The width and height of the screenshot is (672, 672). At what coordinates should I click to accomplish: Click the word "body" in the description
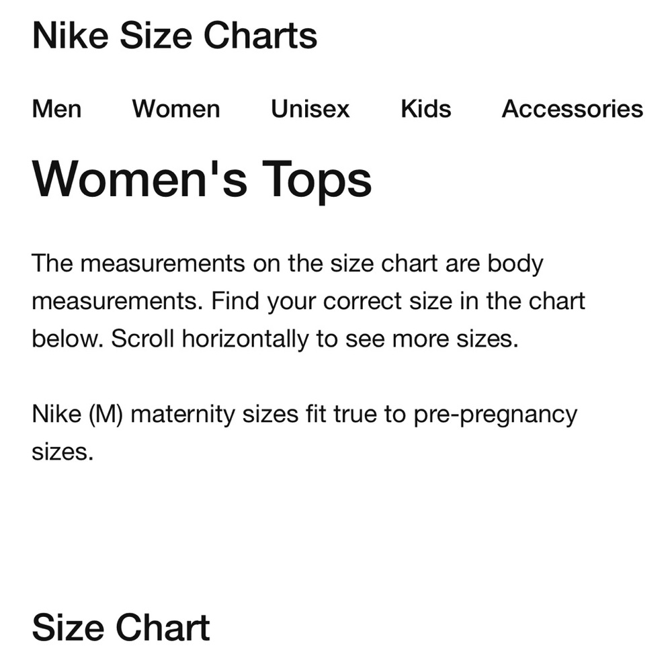[x=515, y=263]
